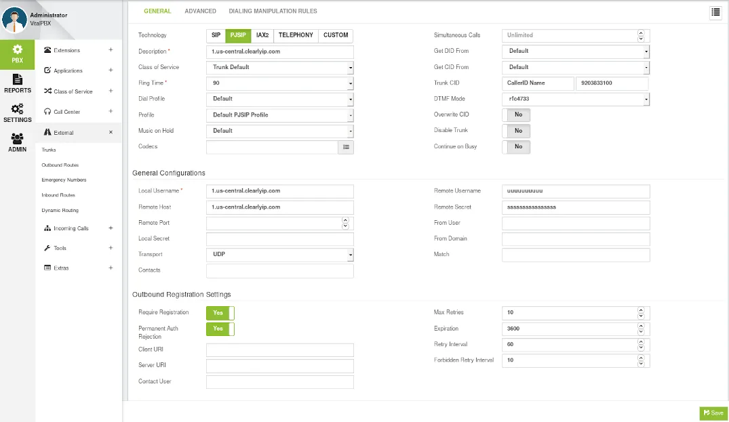Viewport: 729px width, 422px height.
Task: Select the IAX2 technology tab
Action: click(262, 35)
